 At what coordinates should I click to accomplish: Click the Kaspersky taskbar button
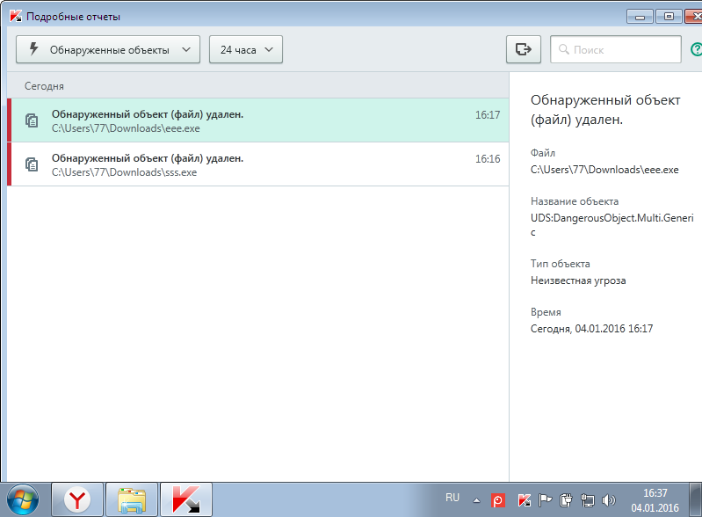point(185,499)
